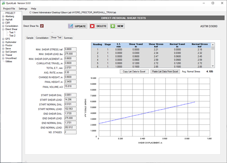Click the FINAL VOLUME field

[70, 86]
